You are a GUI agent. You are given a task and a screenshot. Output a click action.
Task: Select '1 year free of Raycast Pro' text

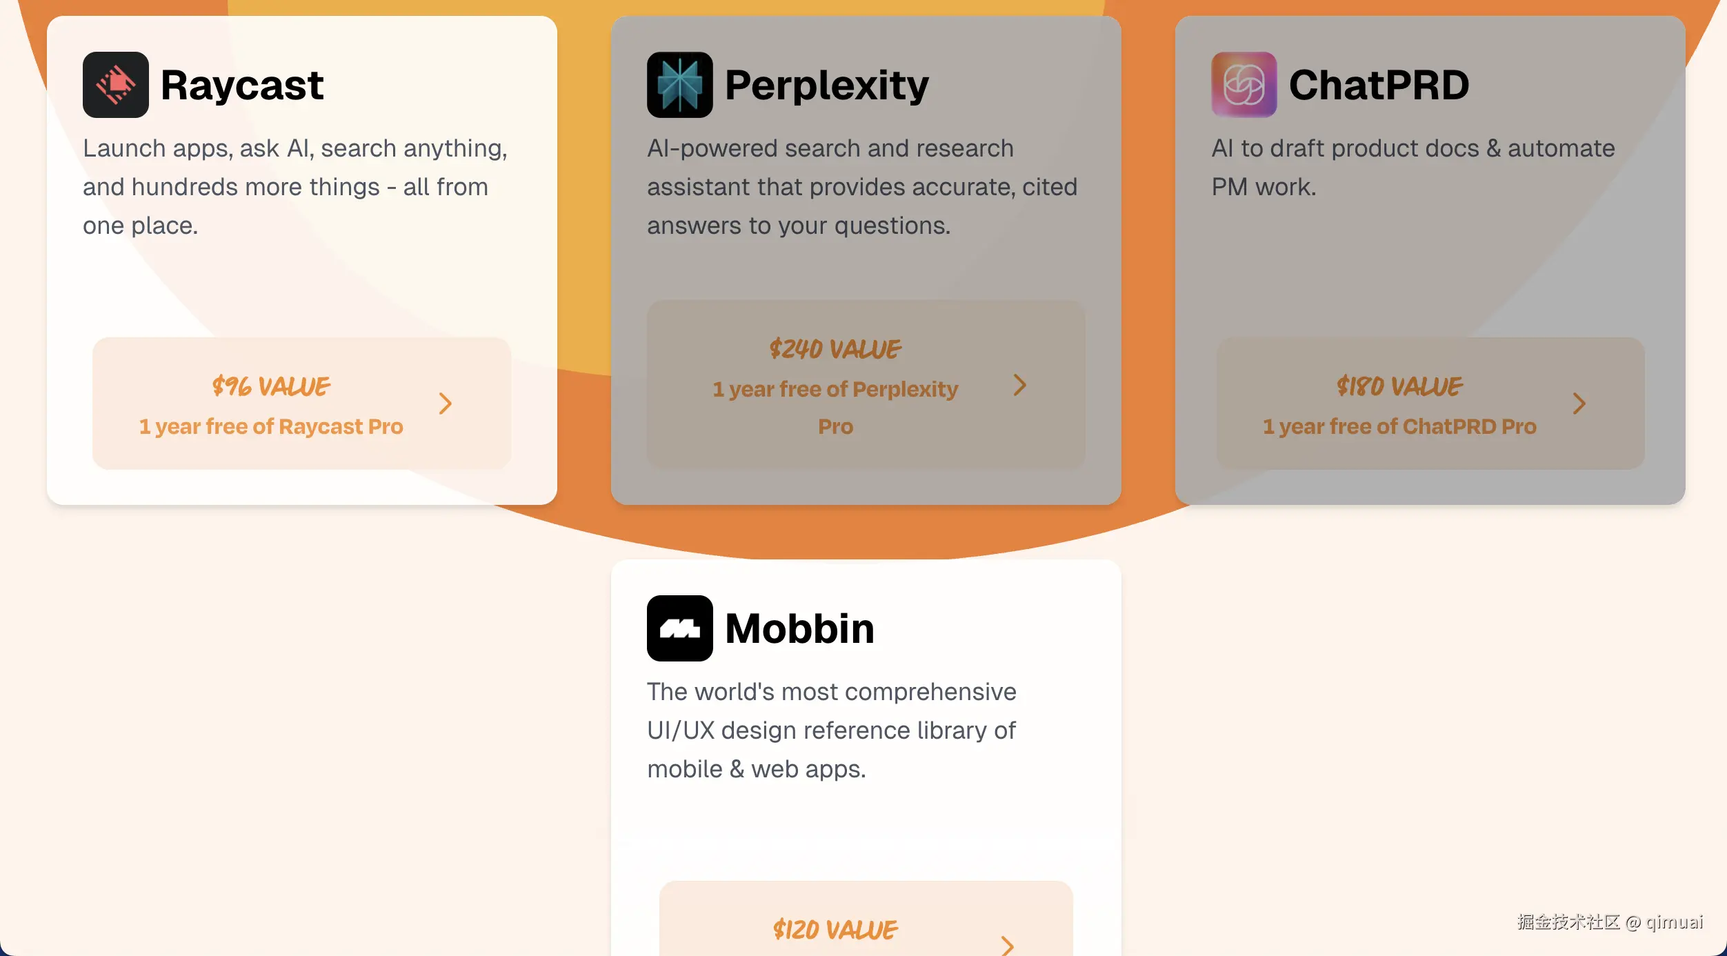click(271, 426)
